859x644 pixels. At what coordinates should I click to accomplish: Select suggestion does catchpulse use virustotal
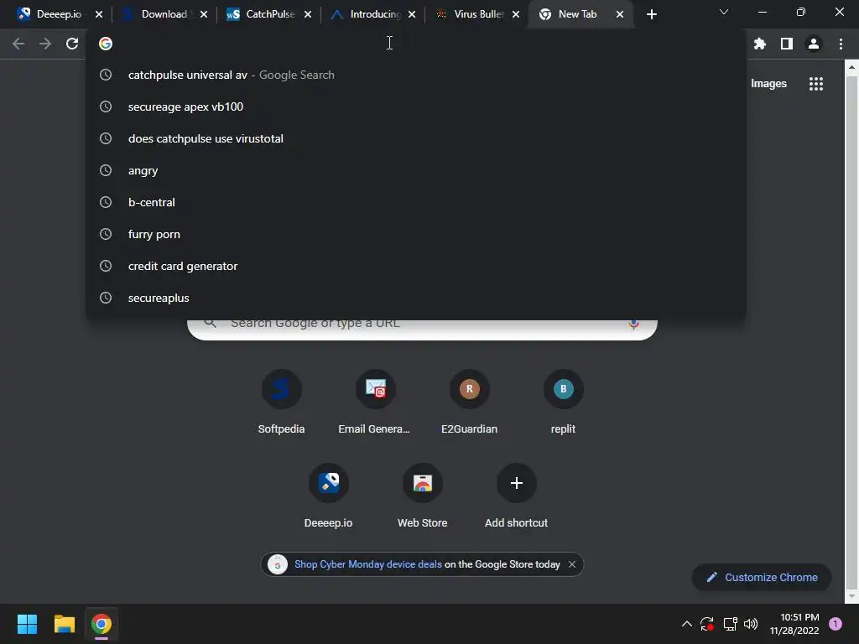(x=416, y=138)
